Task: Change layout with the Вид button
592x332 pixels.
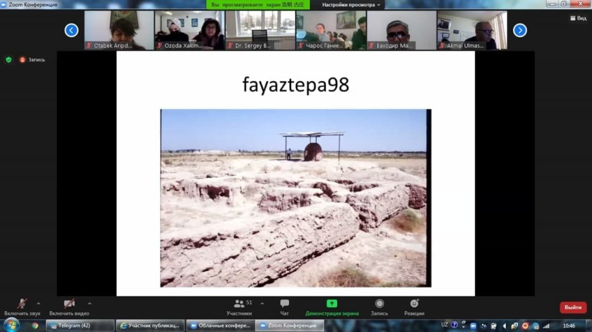Action: 578,18
